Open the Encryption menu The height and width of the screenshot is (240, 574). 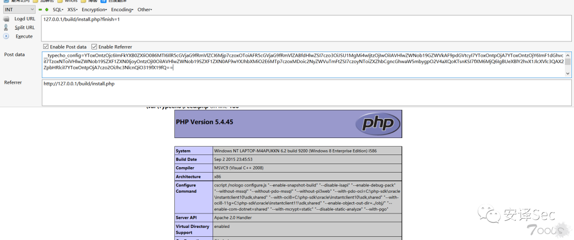point(94,10)
